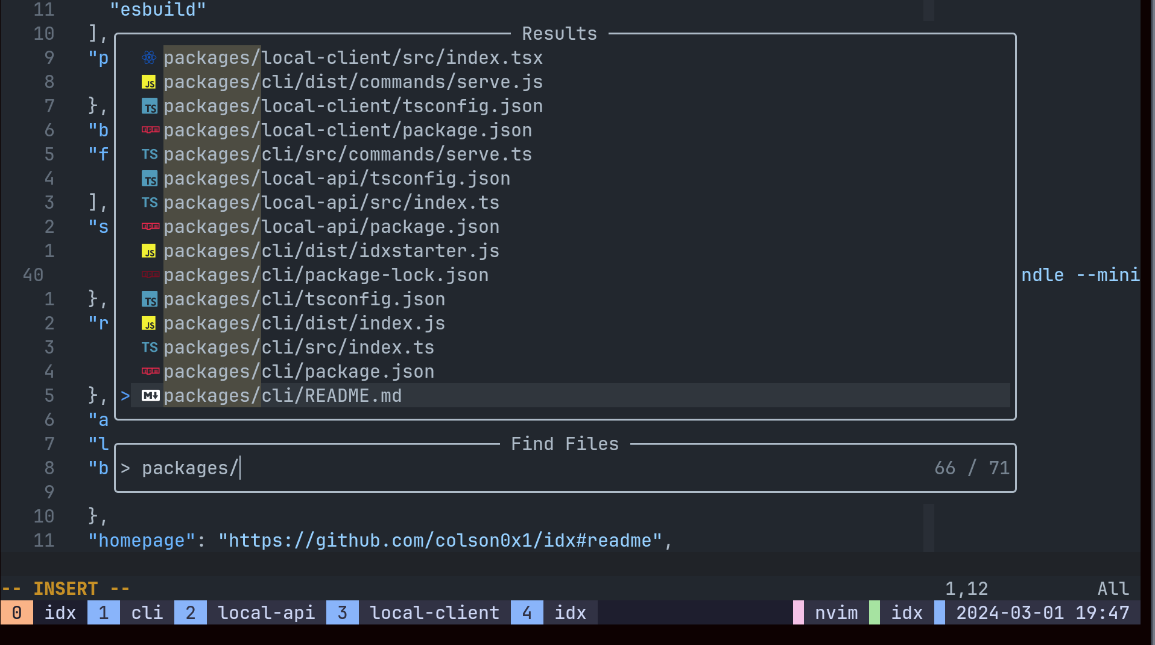Click the 66 / 71 match counter

point(972,468)
